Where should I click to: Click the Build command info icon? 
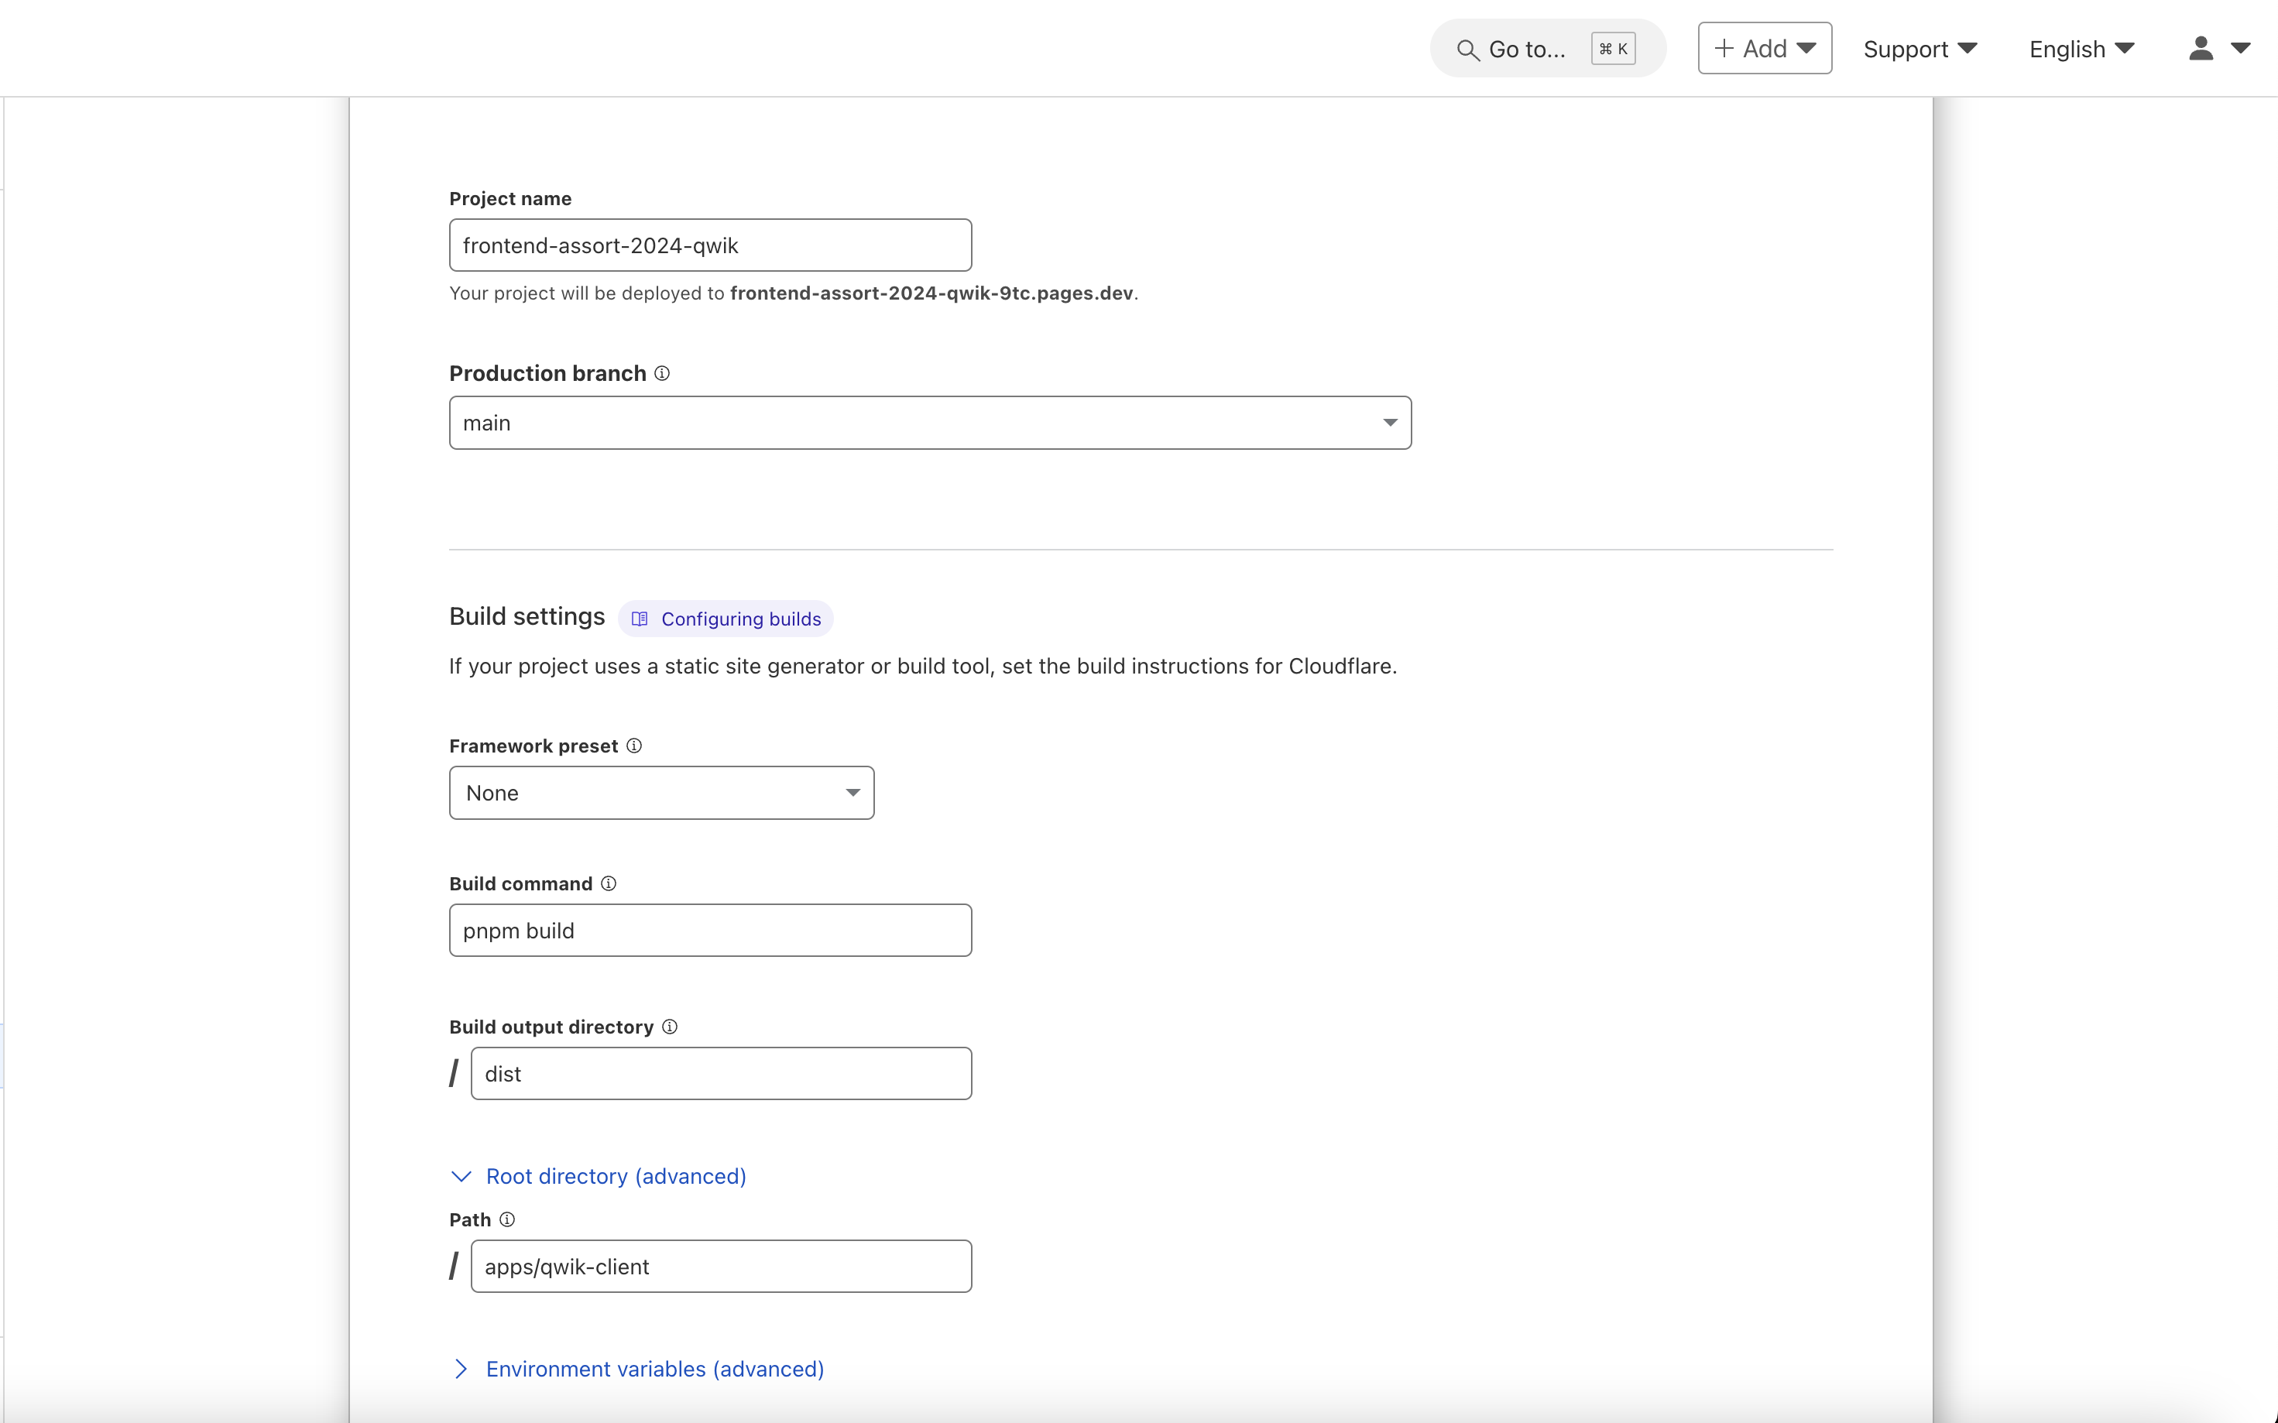[608, 883]
